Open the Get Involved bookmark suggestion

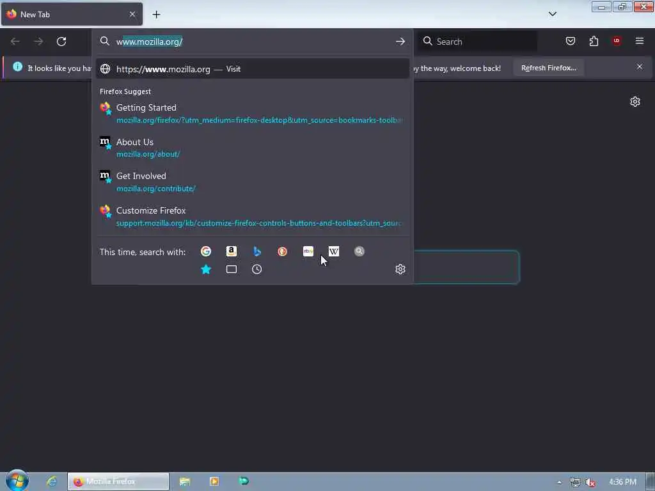tap(252, 182)
